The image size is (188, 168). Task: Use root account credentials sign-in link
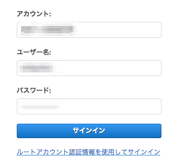click(x=88, y=152)
